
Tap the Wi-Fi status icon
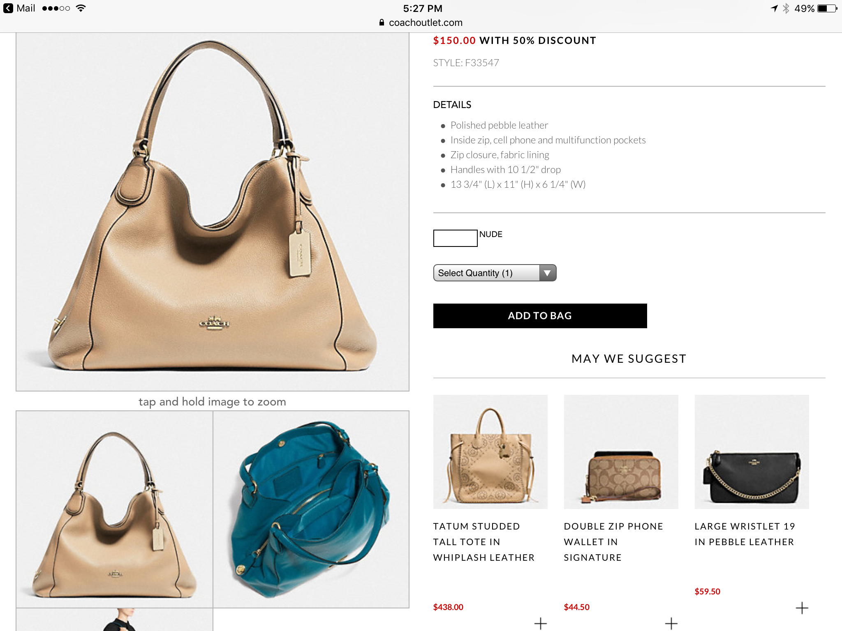point(81,8)
